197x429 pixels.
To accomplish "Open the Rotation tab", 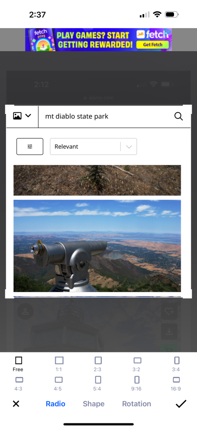I will click(x=136, y=404).
